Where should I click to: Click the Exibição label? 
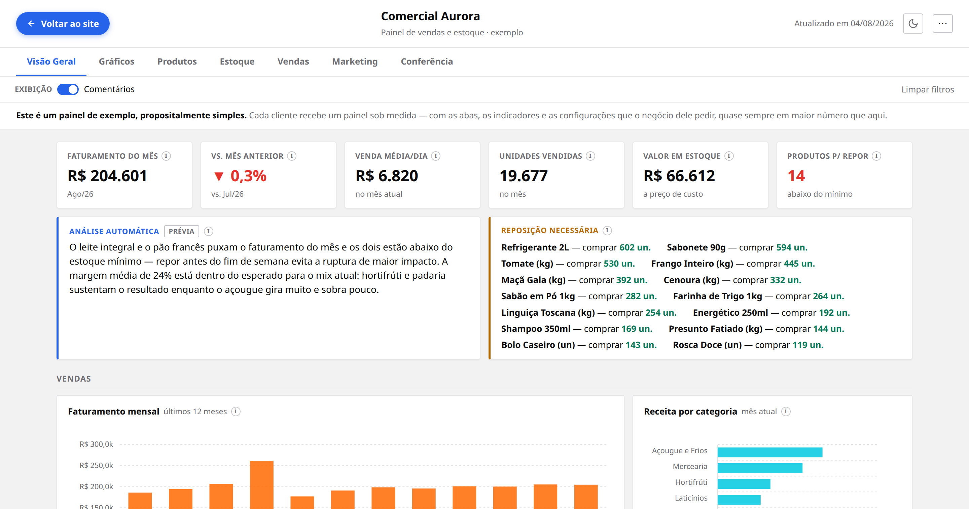(34, 89)
